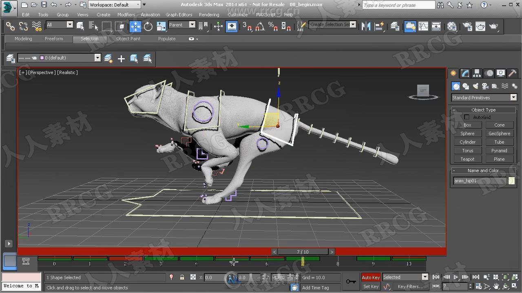Click Render Production teapot icon

494,26
